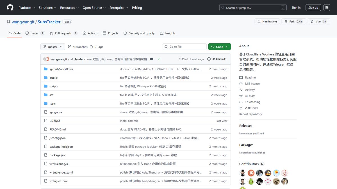Click the green commit status checkmark
This screenshot has width=337, height=189.
pos(159,59)
